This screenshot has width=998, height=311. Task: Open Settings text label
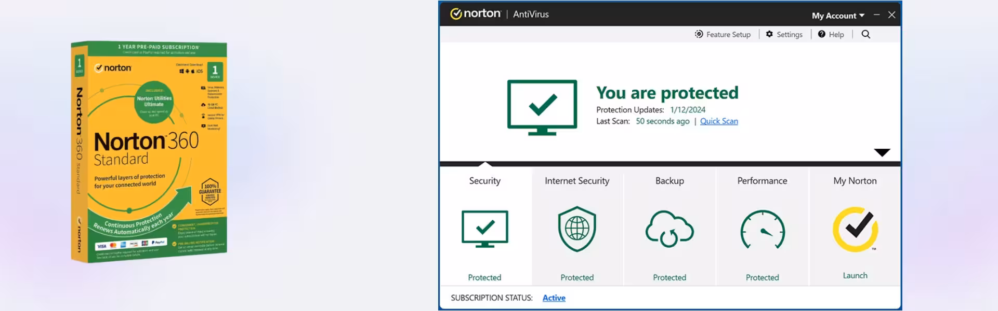click(x=790, y=35)
